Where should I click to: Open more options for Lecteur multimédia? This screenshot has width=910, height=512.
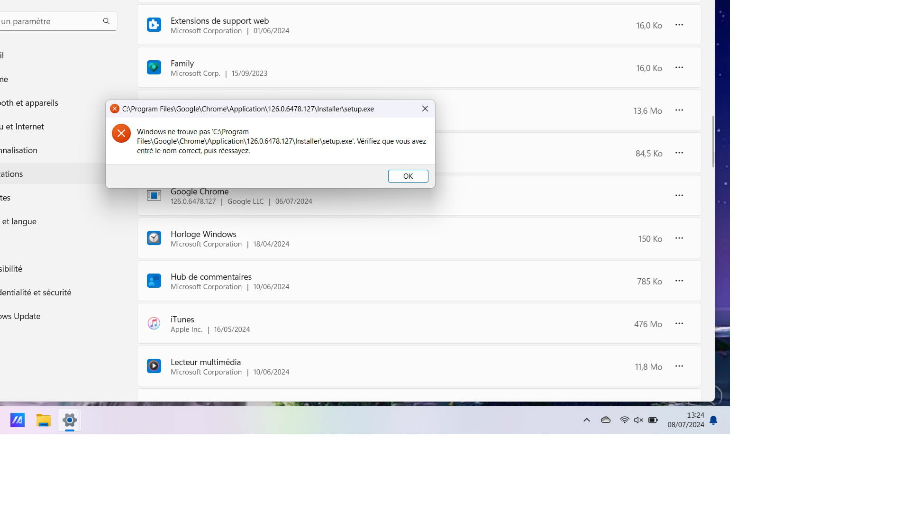click(679, 366)
